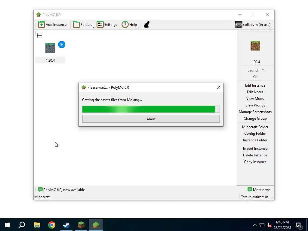Open Windows taskbar search
This screenshot has height=231, width=308.
22,225
